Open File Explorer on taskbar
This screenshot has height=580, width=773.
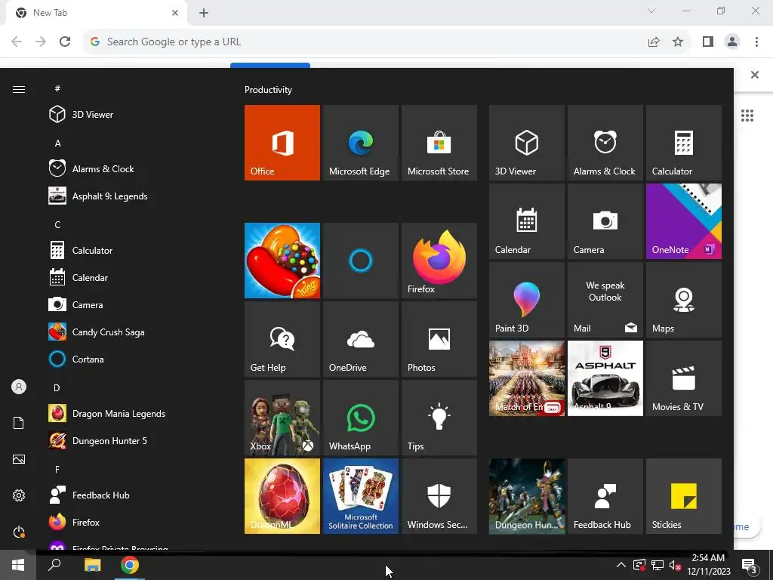tap(92, 565)
